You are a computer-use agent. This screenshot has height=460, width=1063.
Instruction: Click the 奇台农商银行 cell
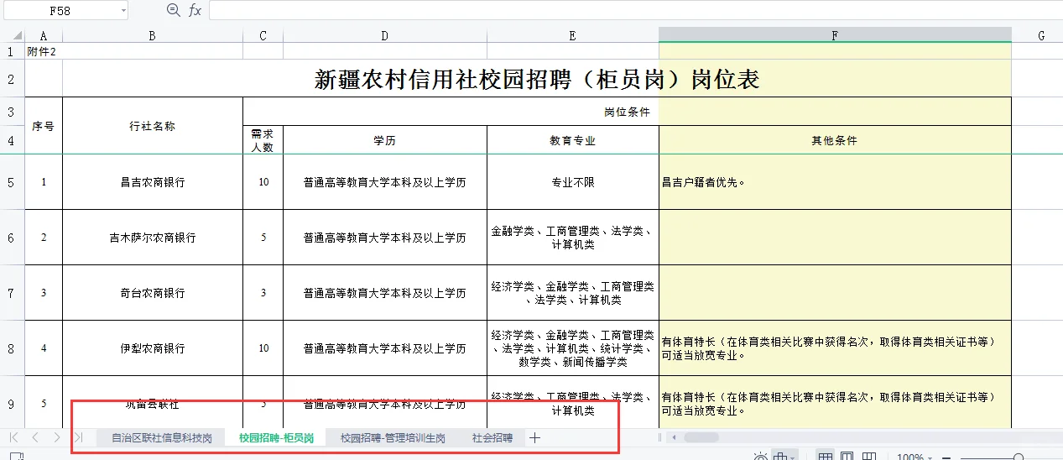(153, 293)
